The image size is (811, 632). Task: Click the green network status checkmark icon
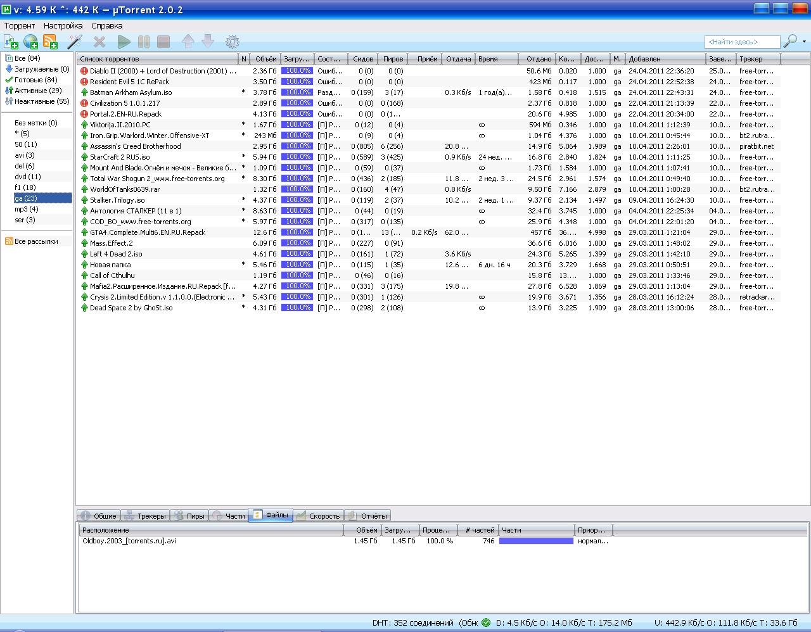(x=486, y=623)
